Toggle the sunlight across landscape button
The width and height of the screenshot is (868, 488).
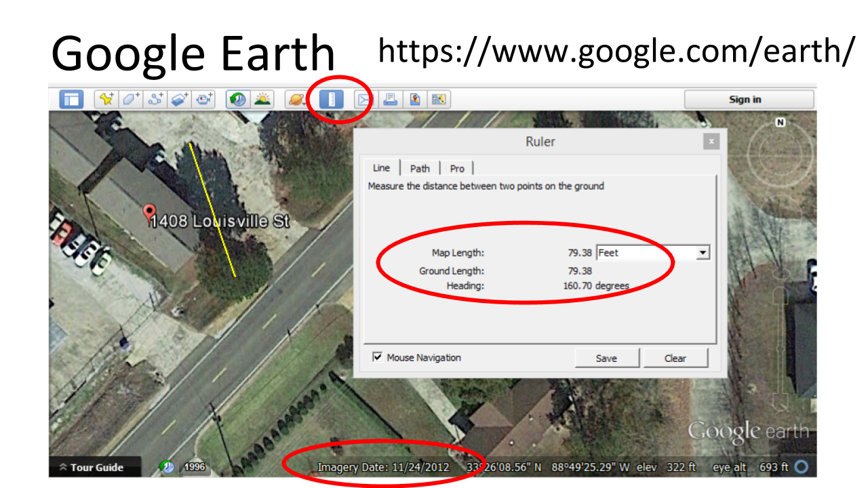coord(262,100)
